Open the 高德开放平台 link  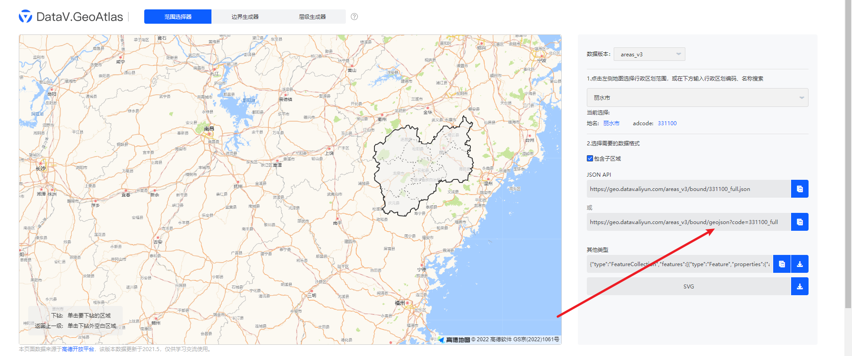coord(78,349)
